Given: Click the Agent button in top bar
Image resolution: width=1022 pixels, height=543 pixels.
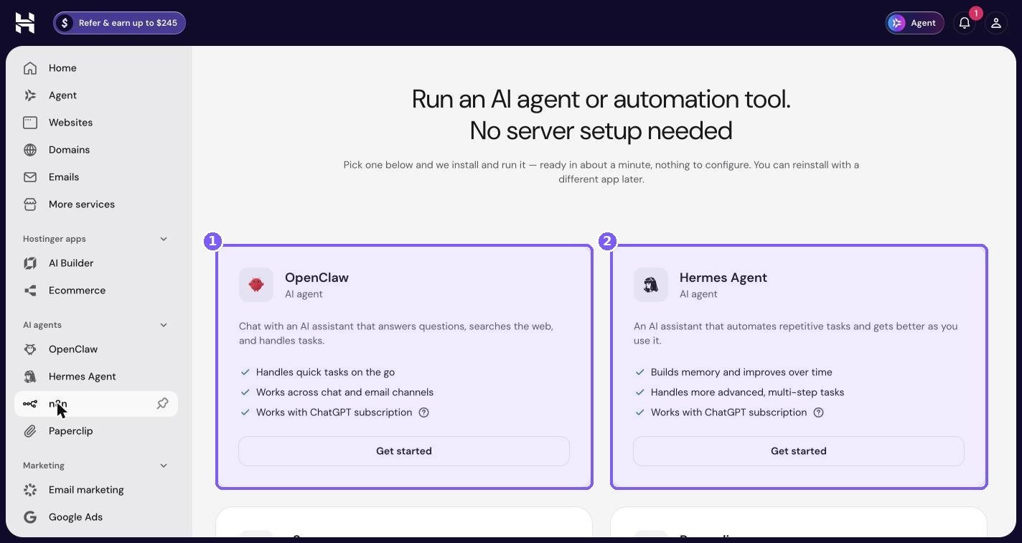Looking at the screenshot, I should [914, 23].
